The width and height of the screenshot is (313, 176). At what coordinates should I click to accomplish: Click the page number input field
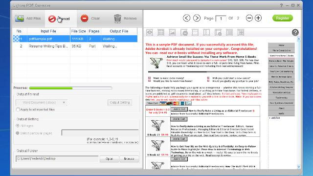click(221, 19)
